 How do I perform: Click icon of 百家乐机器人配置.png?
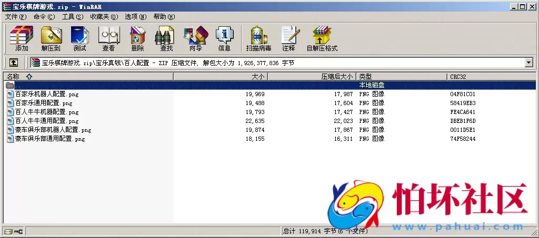pos(11,94)
